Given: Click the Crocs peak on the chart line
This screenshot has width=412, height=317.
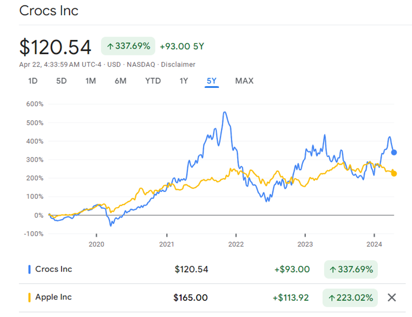Looking at the screenshot, I should [x=225, y=112].
